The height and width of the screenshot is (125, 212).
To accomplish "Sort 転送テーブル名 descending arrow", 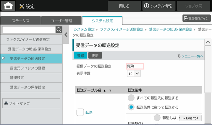I will (110, 91).
